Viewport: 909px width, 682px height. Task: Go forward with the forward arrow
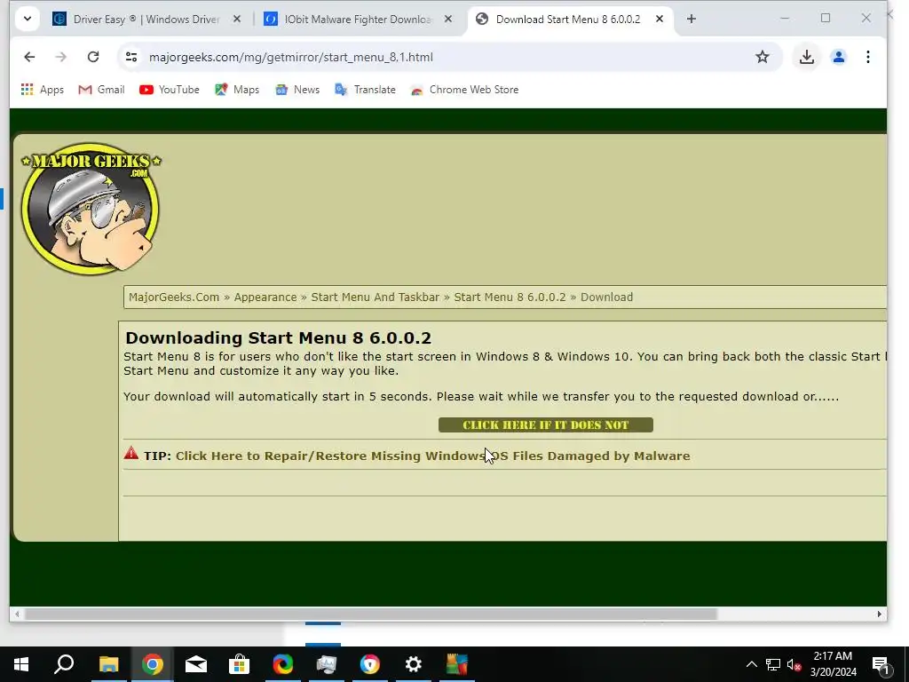[61, 57]
